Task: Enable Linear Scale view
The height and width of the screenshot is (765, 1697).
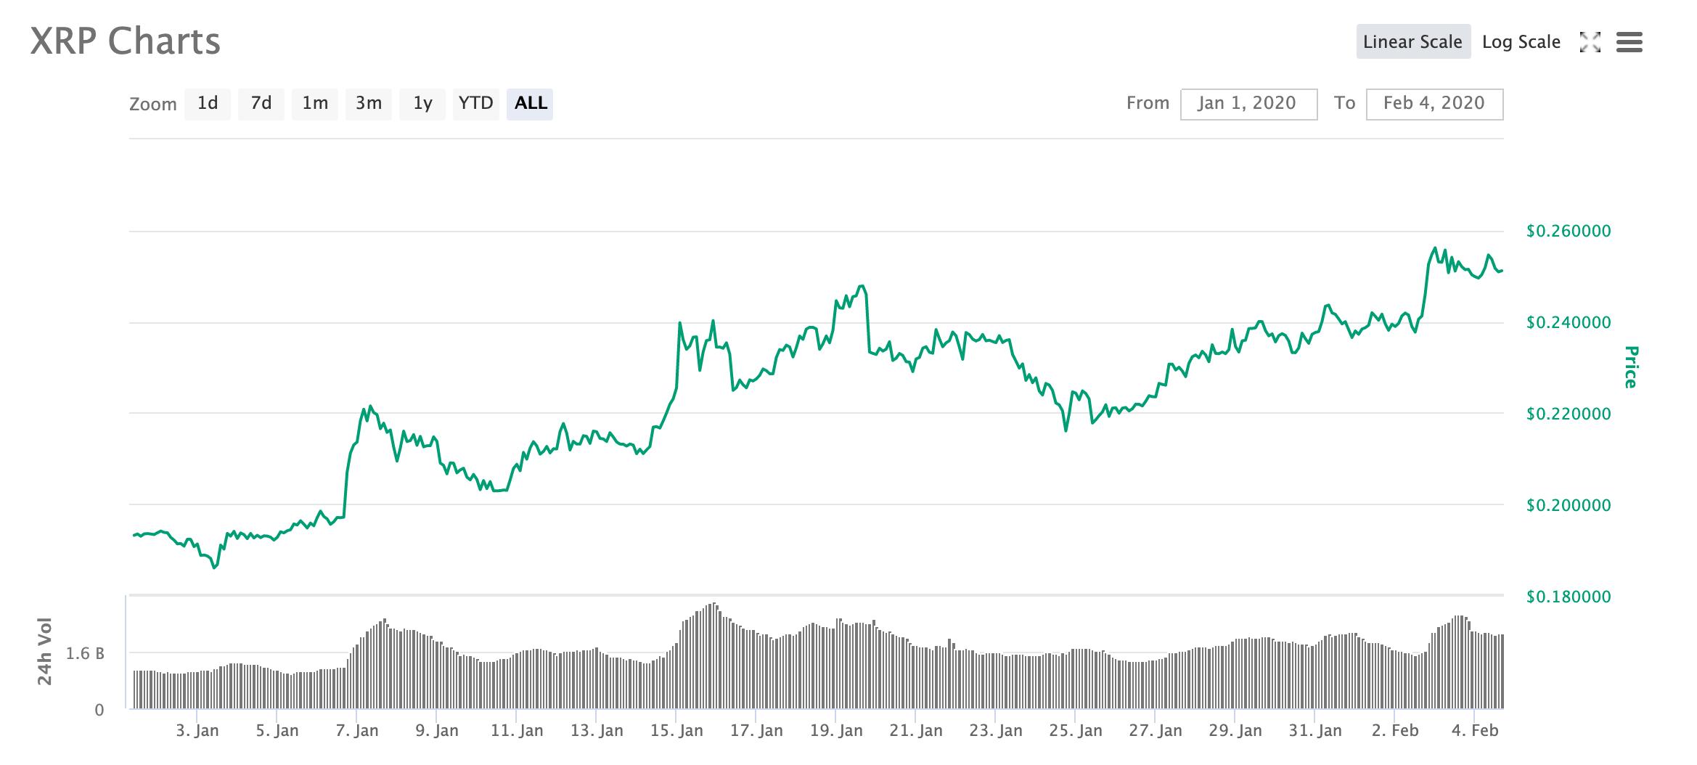Action: [1412, 41]
